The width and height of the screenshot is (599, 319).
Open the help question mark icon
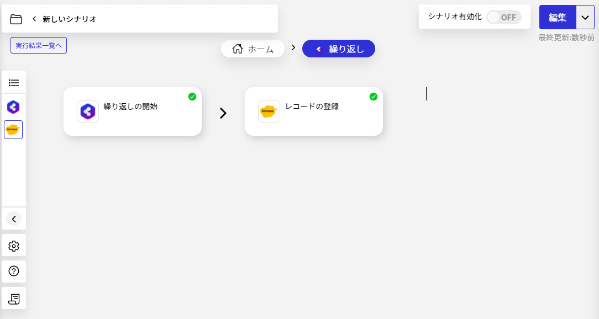pos(14,271)
